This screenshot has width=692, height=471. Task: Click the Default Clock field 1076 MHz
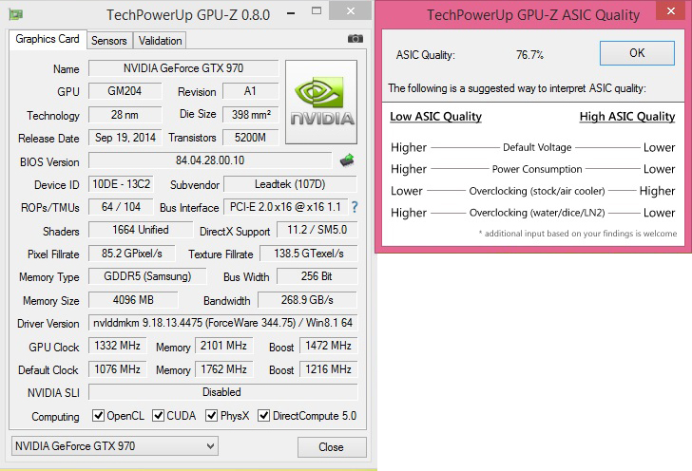tap(118, 369)
